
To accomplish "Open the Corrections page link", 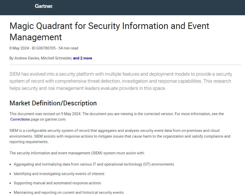I will click(20, 119).
